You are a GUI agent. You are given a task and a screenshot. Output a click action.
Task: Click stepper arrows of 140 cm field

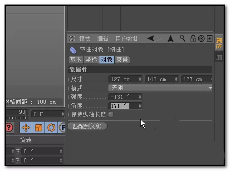[x=176, y=79]
